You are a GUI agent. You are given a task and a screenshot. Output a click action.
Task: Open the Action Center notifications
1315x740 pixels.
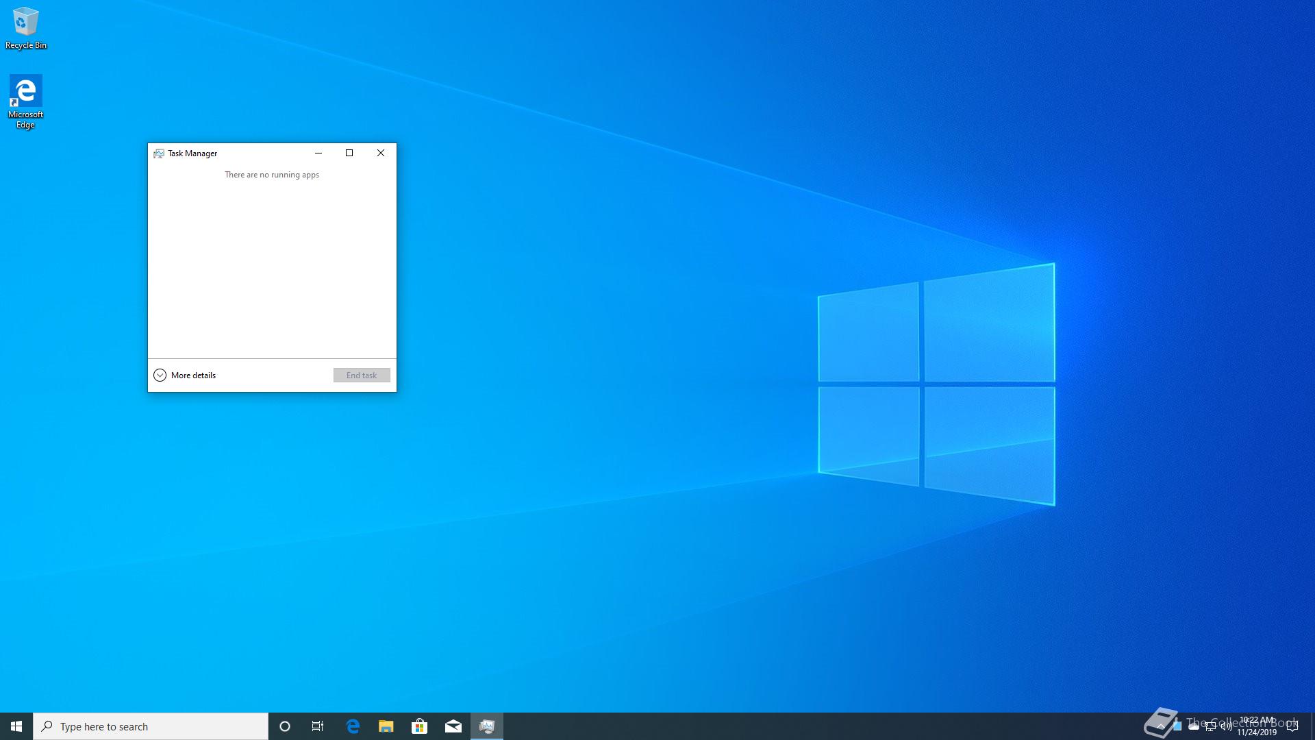1292,726
